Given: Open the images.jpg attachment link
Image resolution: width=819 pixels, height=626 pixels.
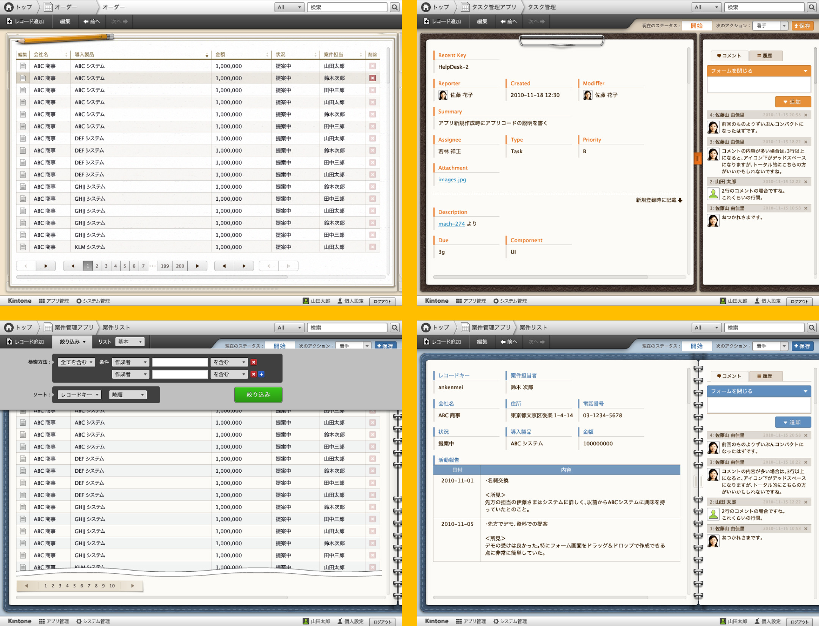Looking at the screenshot, I should (x=452, y=179).
